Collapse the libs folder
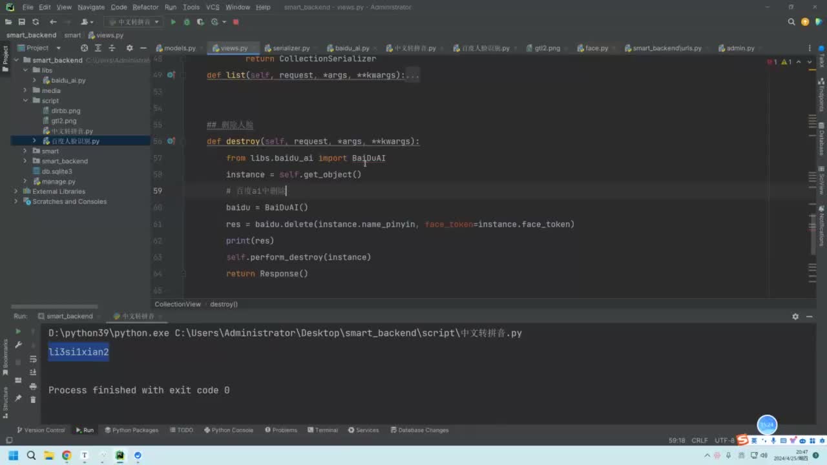 pos(26,70)
